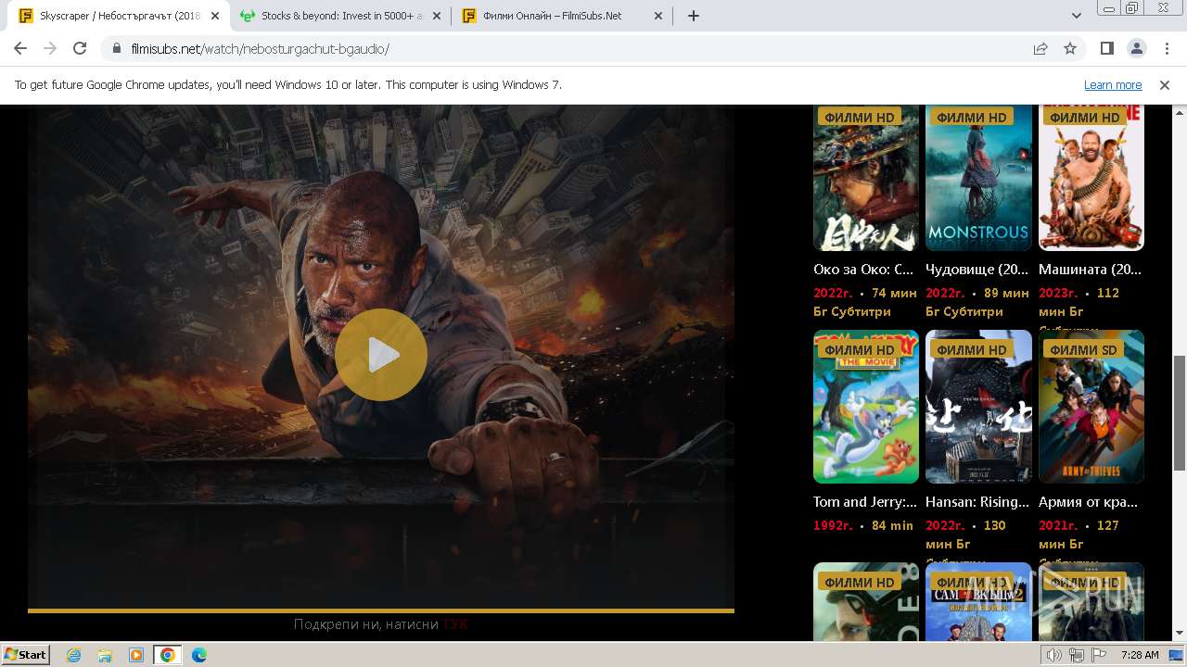
Task: Select ФИЛМИ SD badge on Army of Thieves
Action: point(1083,350)
